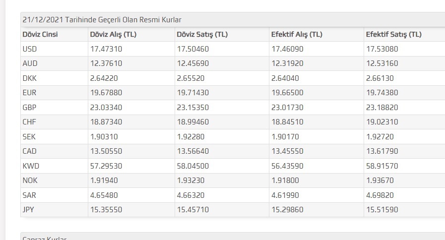Select the JPY currency row label
445x240 pixels.
(29, 210)
